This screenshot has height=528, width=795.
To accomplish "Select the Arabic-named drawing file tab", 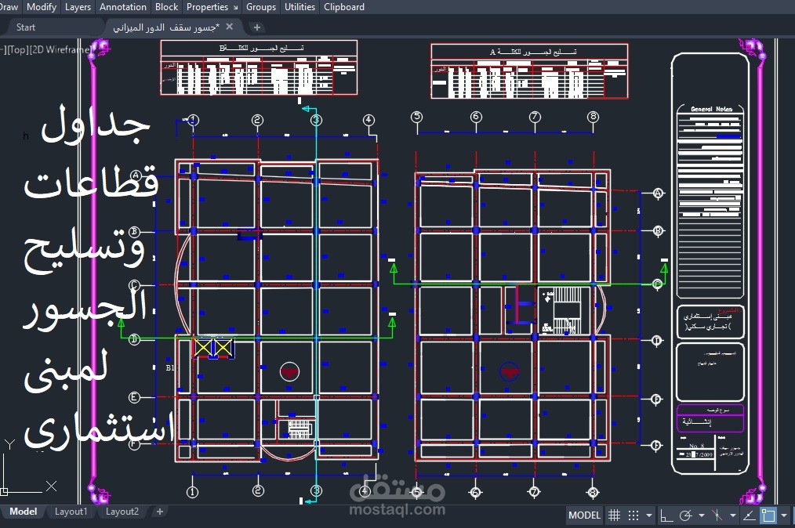I will click(166, 27).
